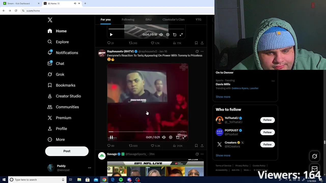Switch to Stream - Kick Dashboard tab
326x183 pixels.
pyautogui.click(x=21, y=4)
